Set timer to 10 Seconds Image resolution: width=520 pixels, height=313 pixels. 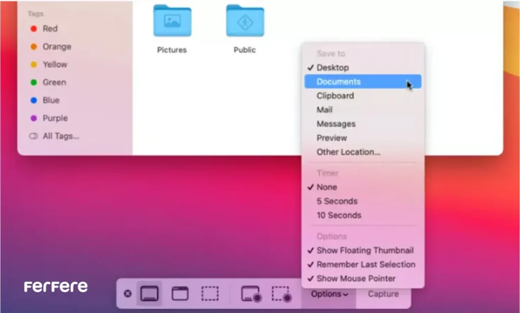click(339, 215)
